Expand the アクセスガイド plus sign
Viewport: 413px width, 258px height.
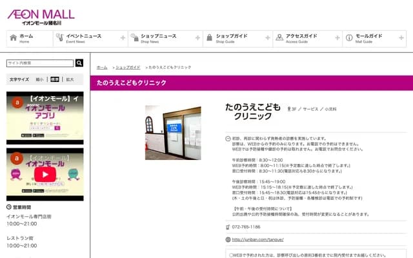click(x=337, y=38)
